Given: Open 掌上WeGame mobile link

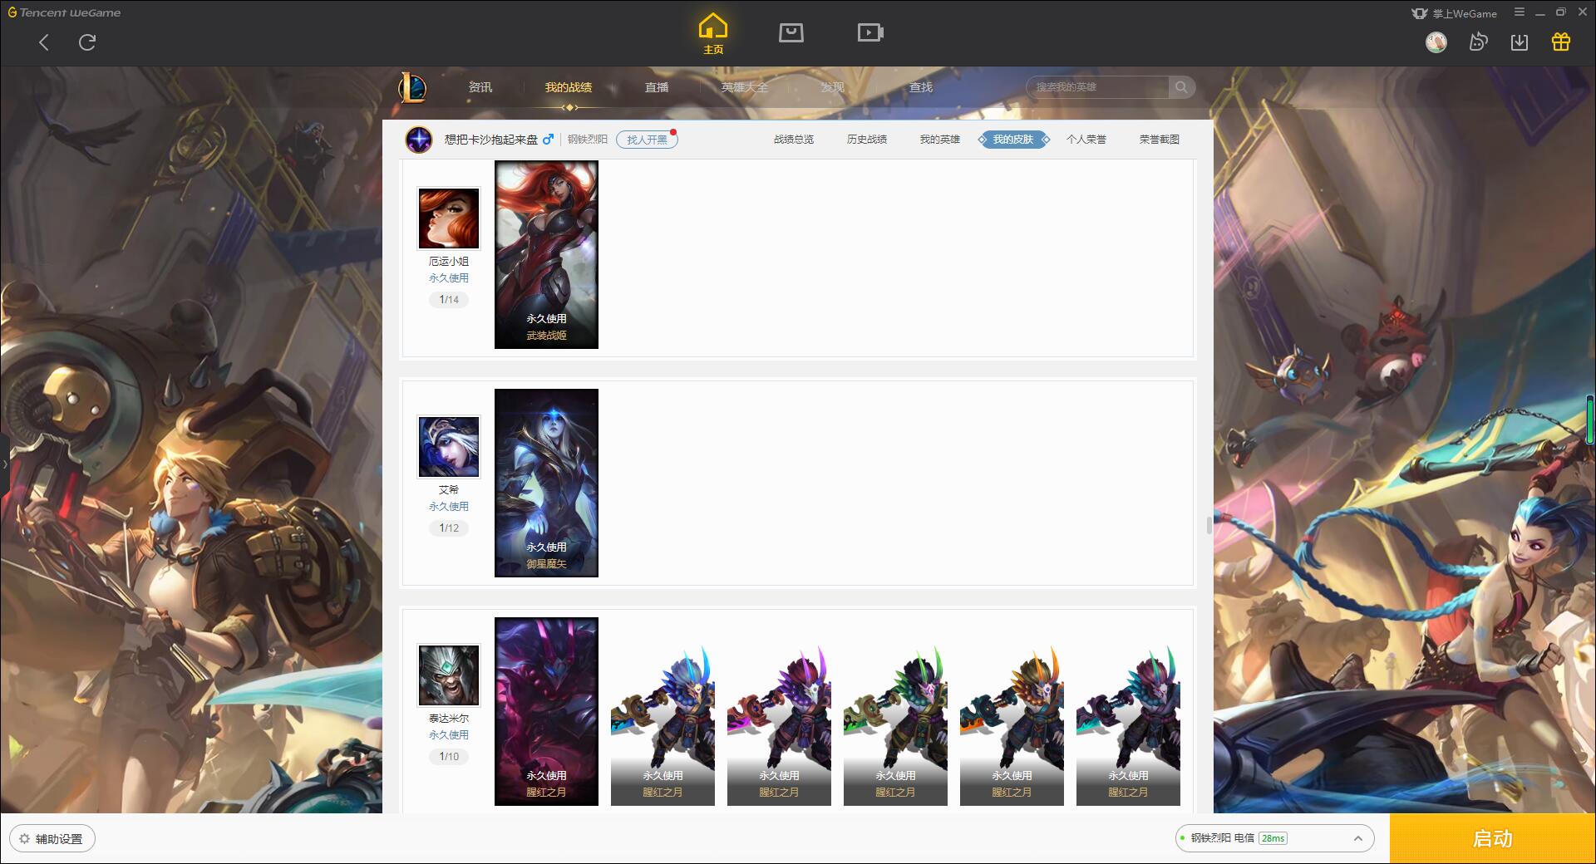Looking at the screenshot, I should tap(1454, 13).
